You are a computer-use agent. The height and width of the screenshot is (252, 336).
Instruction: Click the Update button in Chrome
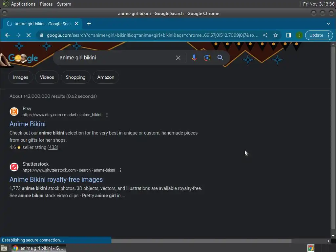tap(316, 35)
